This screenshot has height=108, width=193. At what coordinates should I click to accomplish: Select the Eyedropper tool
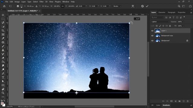pos(3,38)
